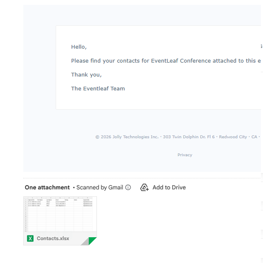Click the header row in spreadsheet preview
The image size is (263, 263).
(60, 200)
